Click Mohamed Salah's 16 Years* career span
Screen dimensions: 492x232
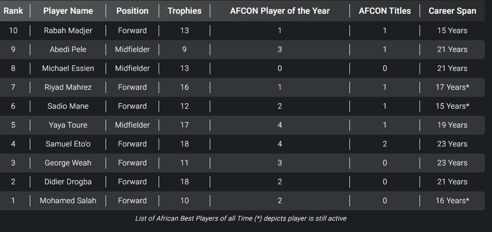click(x=452, y=201)
